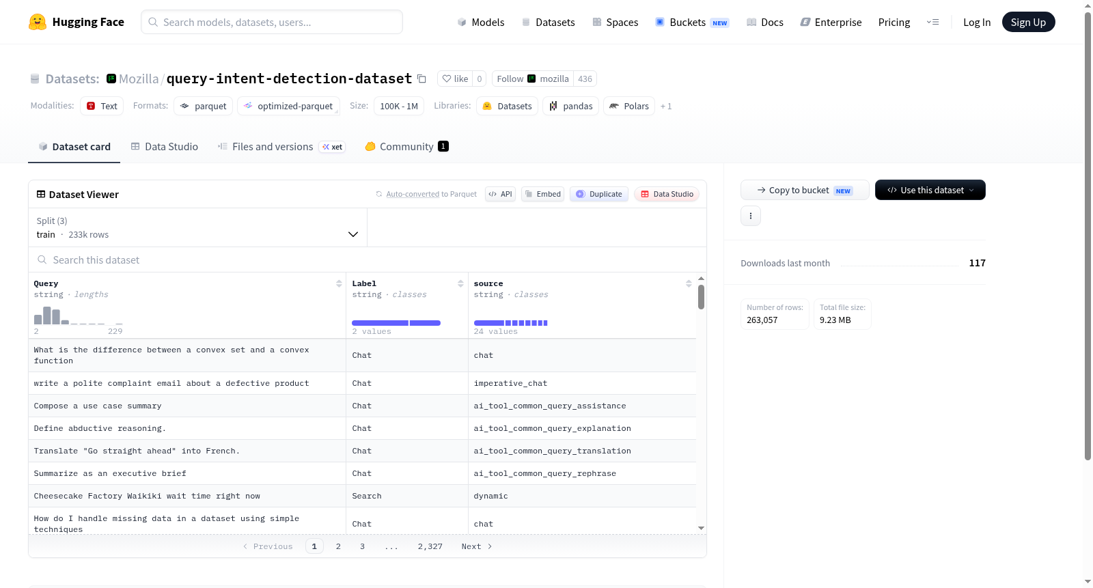
Task: Open Spaces in top navigation
Action: click(615, 22)
